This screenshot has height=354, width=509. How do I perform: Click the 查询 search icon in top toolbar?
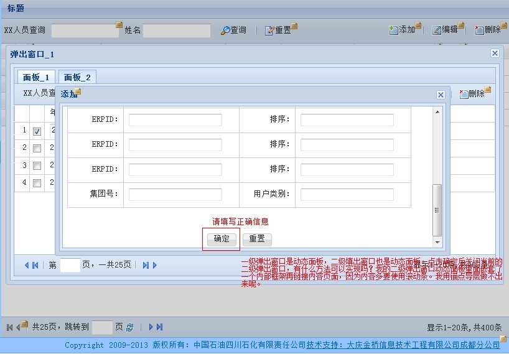coord(225,30)
